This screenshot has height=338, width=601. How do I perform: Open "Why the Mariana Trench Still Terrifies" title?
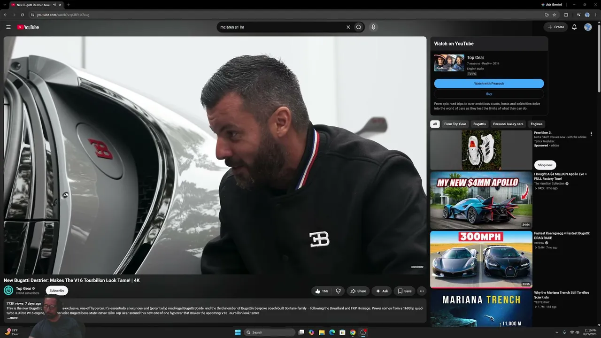[562, 295]
